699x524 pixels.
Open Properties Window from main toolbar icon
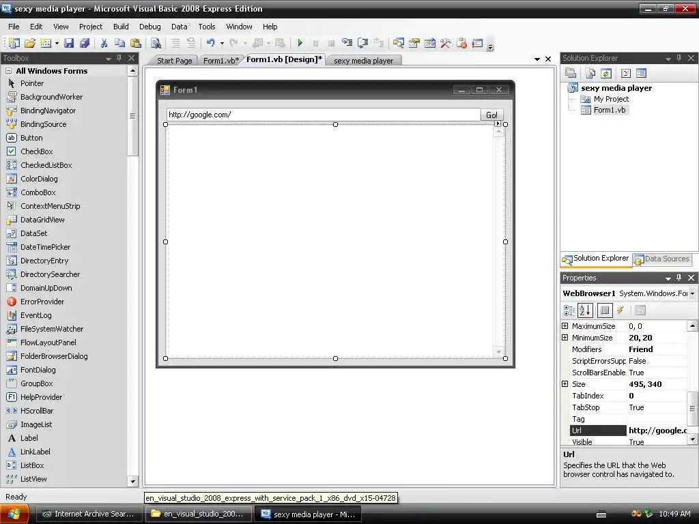coord(414,43)
